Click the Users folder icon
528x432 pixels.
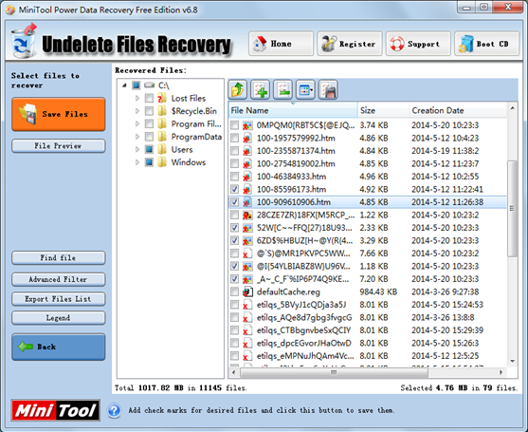pos(162,149)
